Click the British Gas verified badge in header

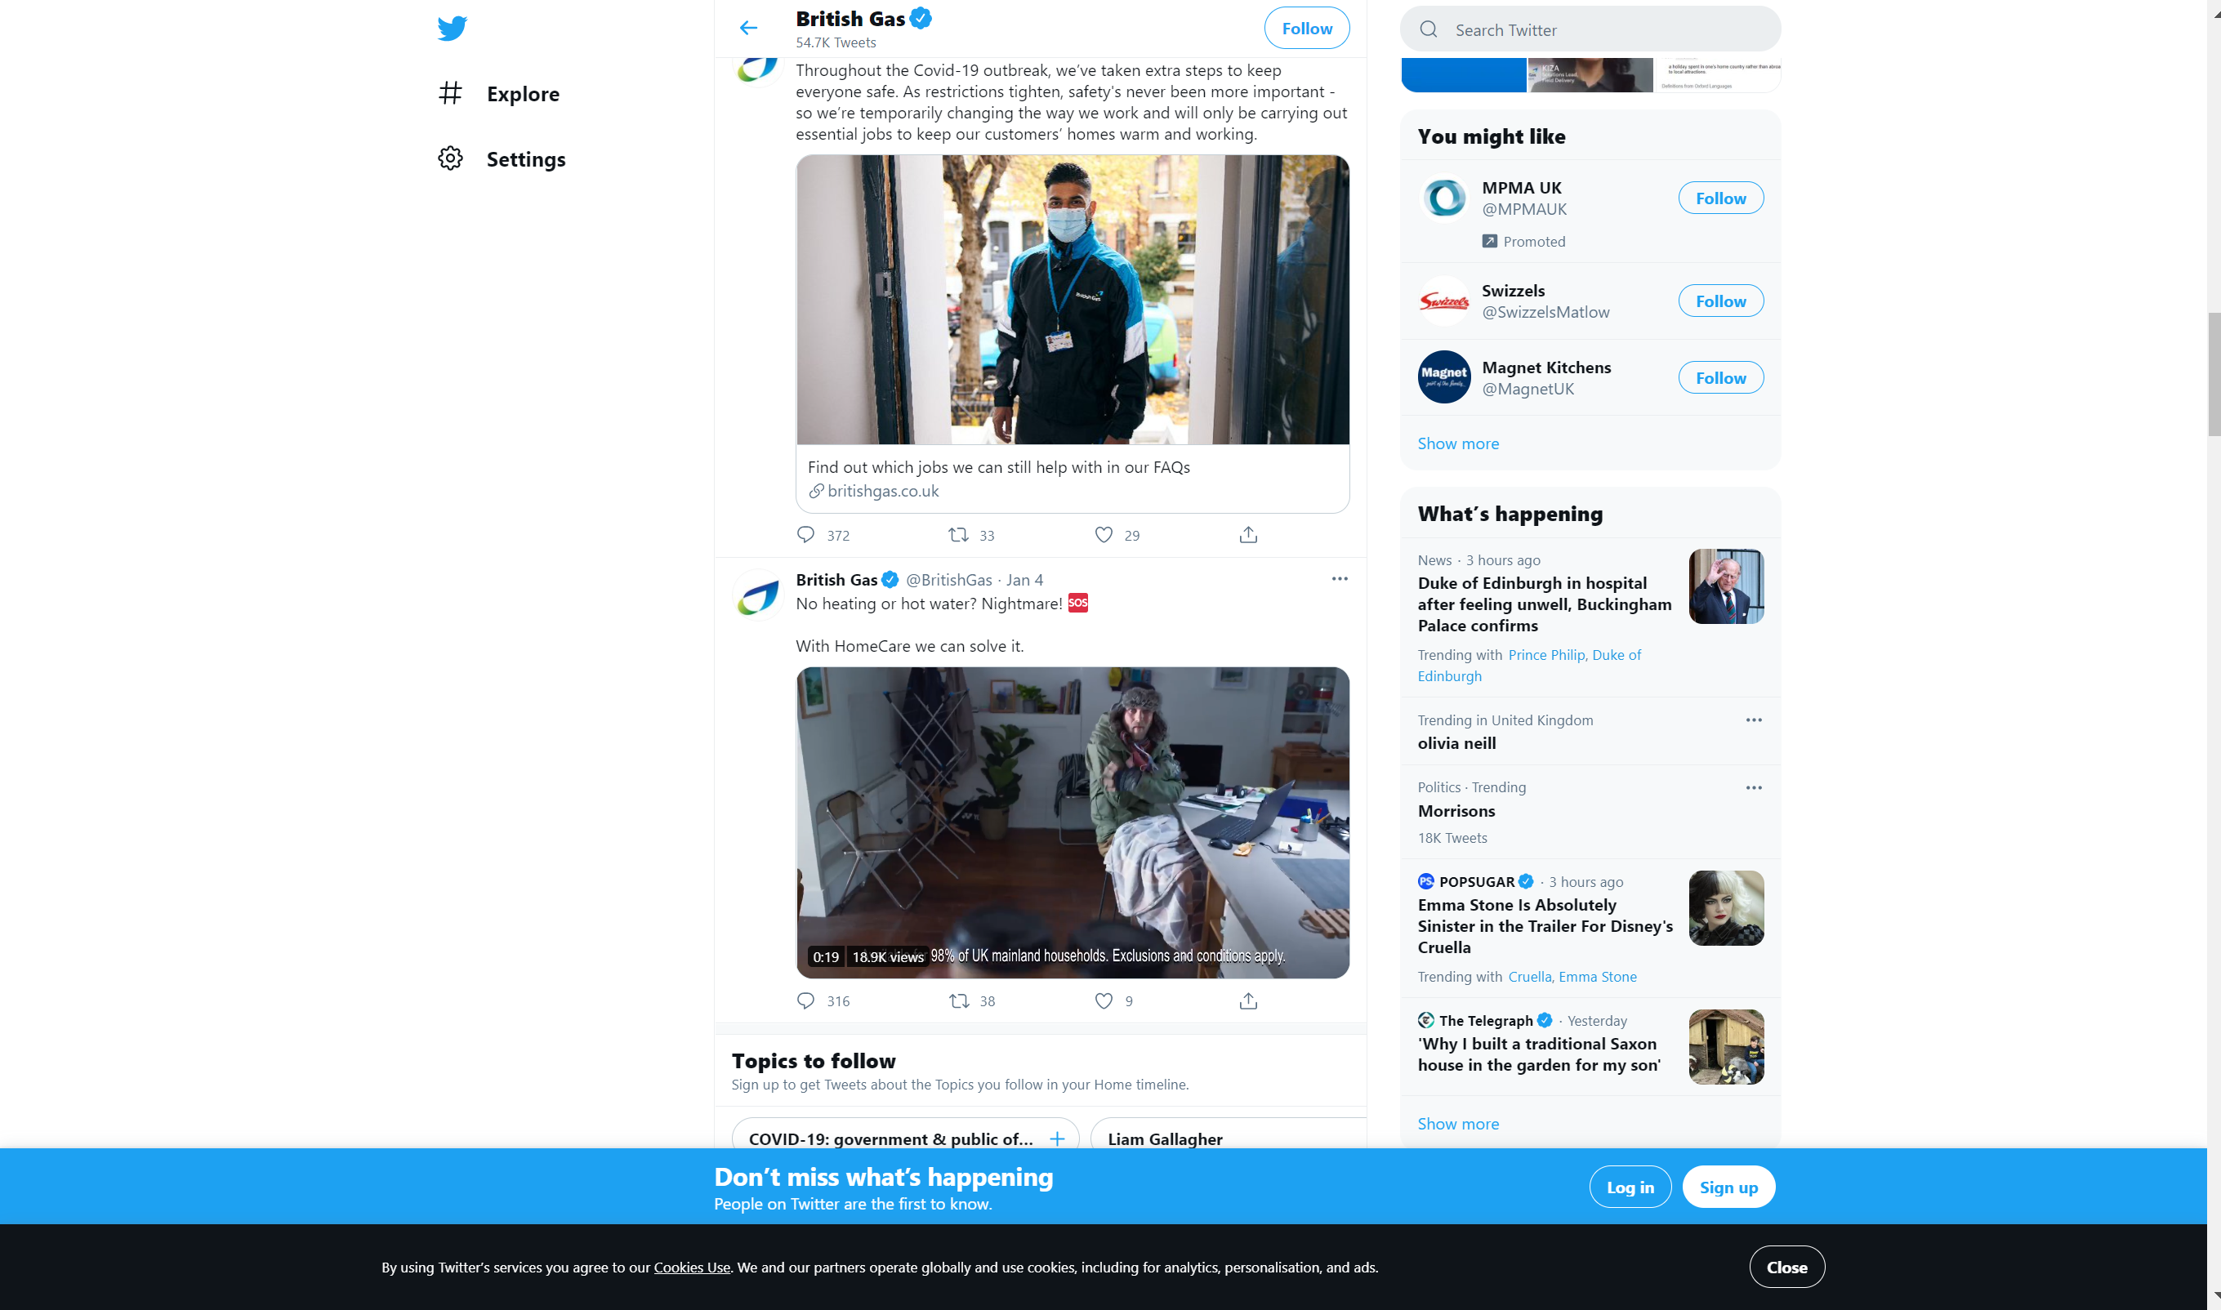coord(921,19)
